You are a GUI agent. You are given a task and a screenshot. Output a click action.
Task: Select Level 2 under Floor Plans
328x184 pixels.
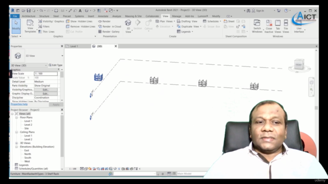point(28,125)
